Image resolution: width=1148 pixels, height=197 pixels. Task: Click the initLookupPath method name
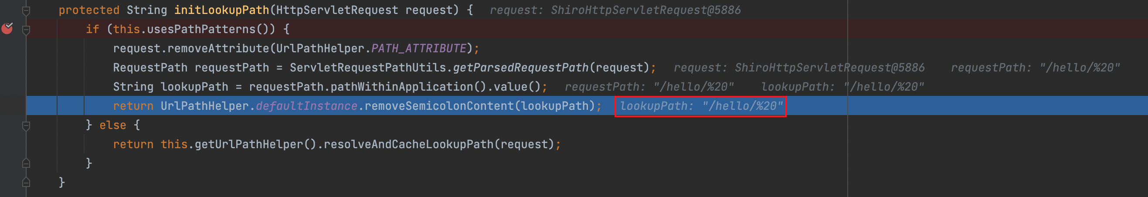coord(221,10)
